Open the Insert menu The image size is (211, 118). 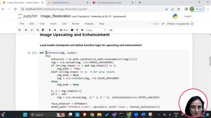53,24
